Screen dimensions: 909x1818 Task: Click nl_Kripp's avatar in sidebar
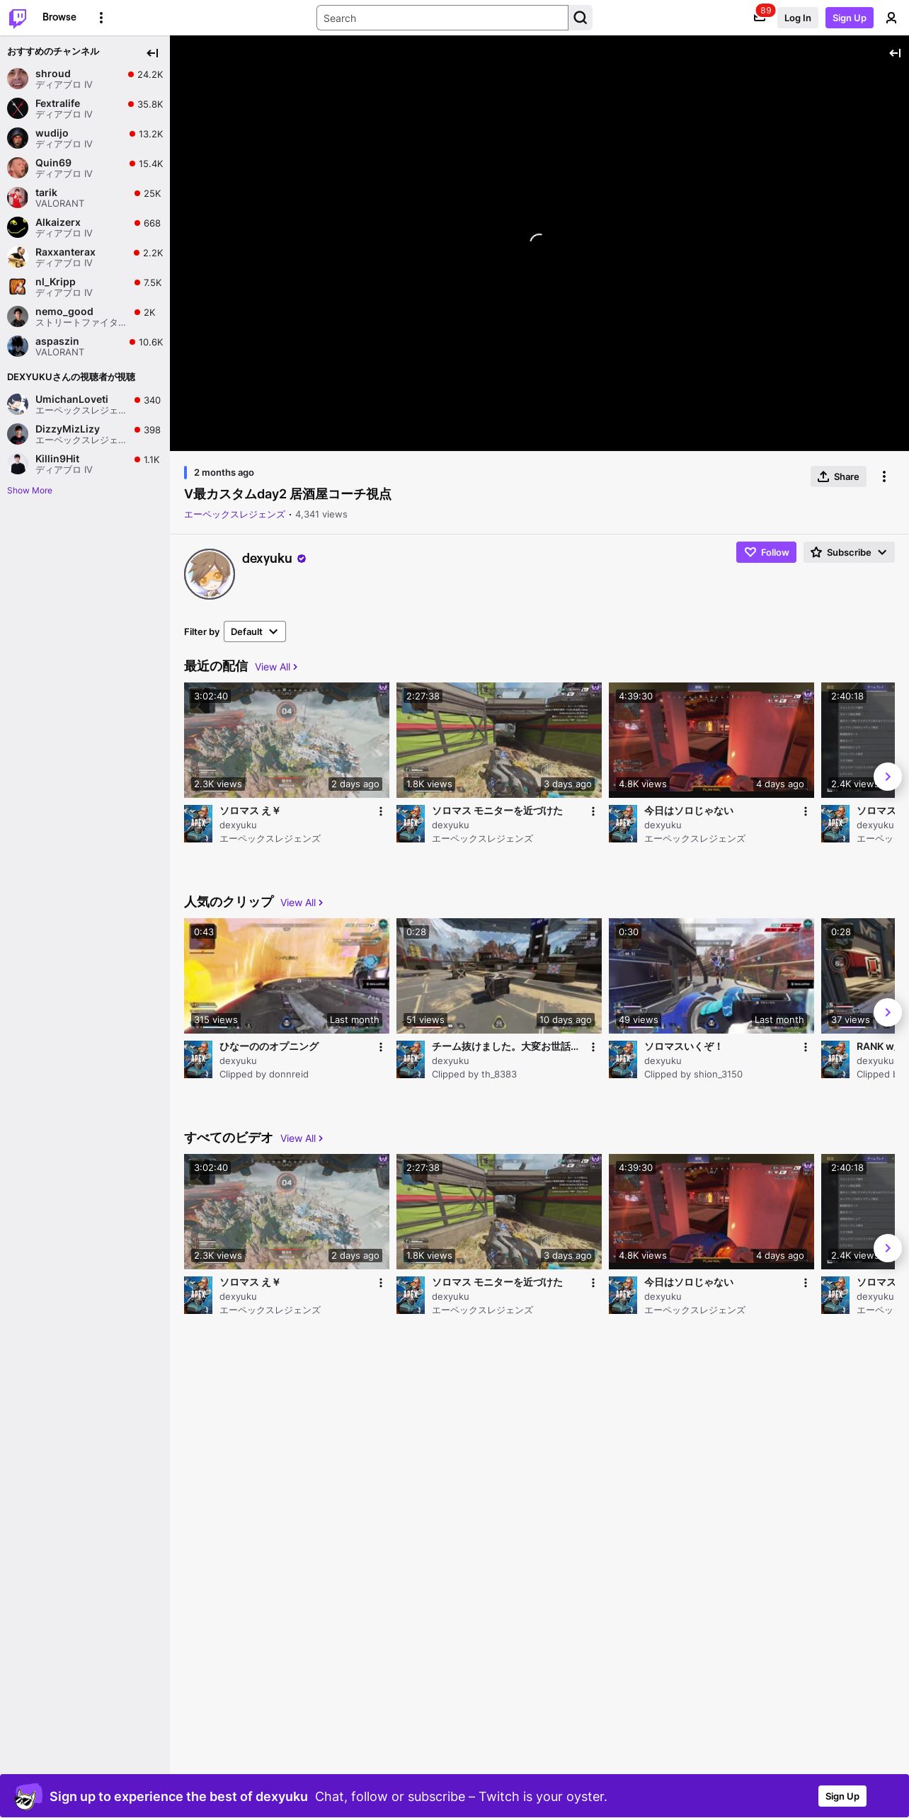pyautogui.click(x=18, y=287)
